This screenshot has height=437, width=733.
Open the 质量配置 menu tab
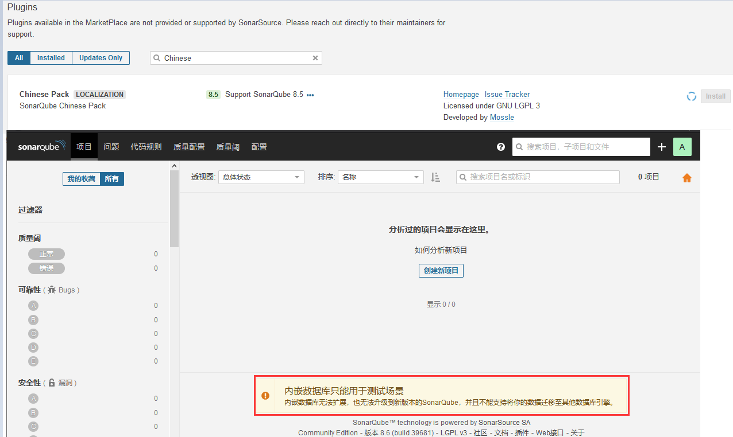point(189,147)
